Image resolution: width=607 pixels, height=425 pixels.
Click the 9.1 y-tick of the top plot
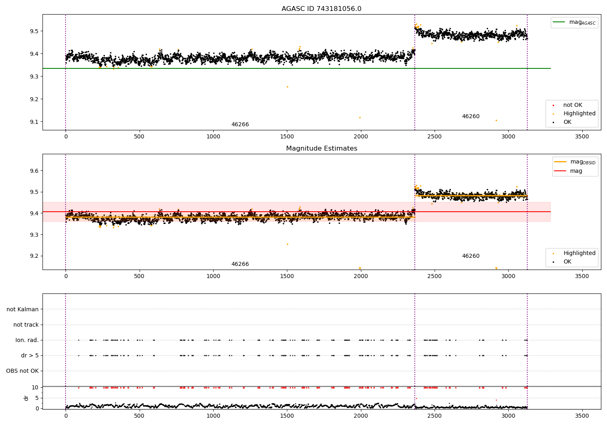click(34, 122)
